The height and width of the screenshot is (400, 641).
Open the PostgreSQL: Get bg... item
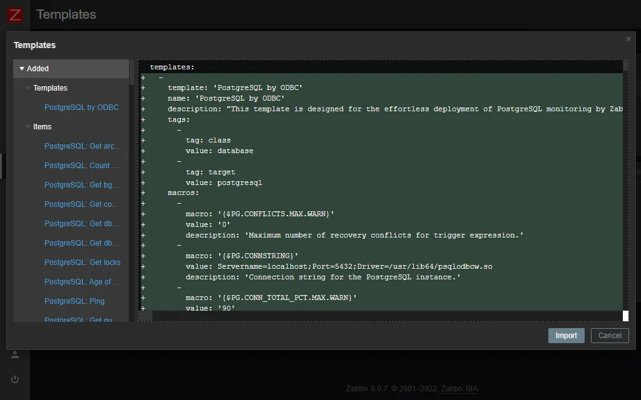click(81, 185)
